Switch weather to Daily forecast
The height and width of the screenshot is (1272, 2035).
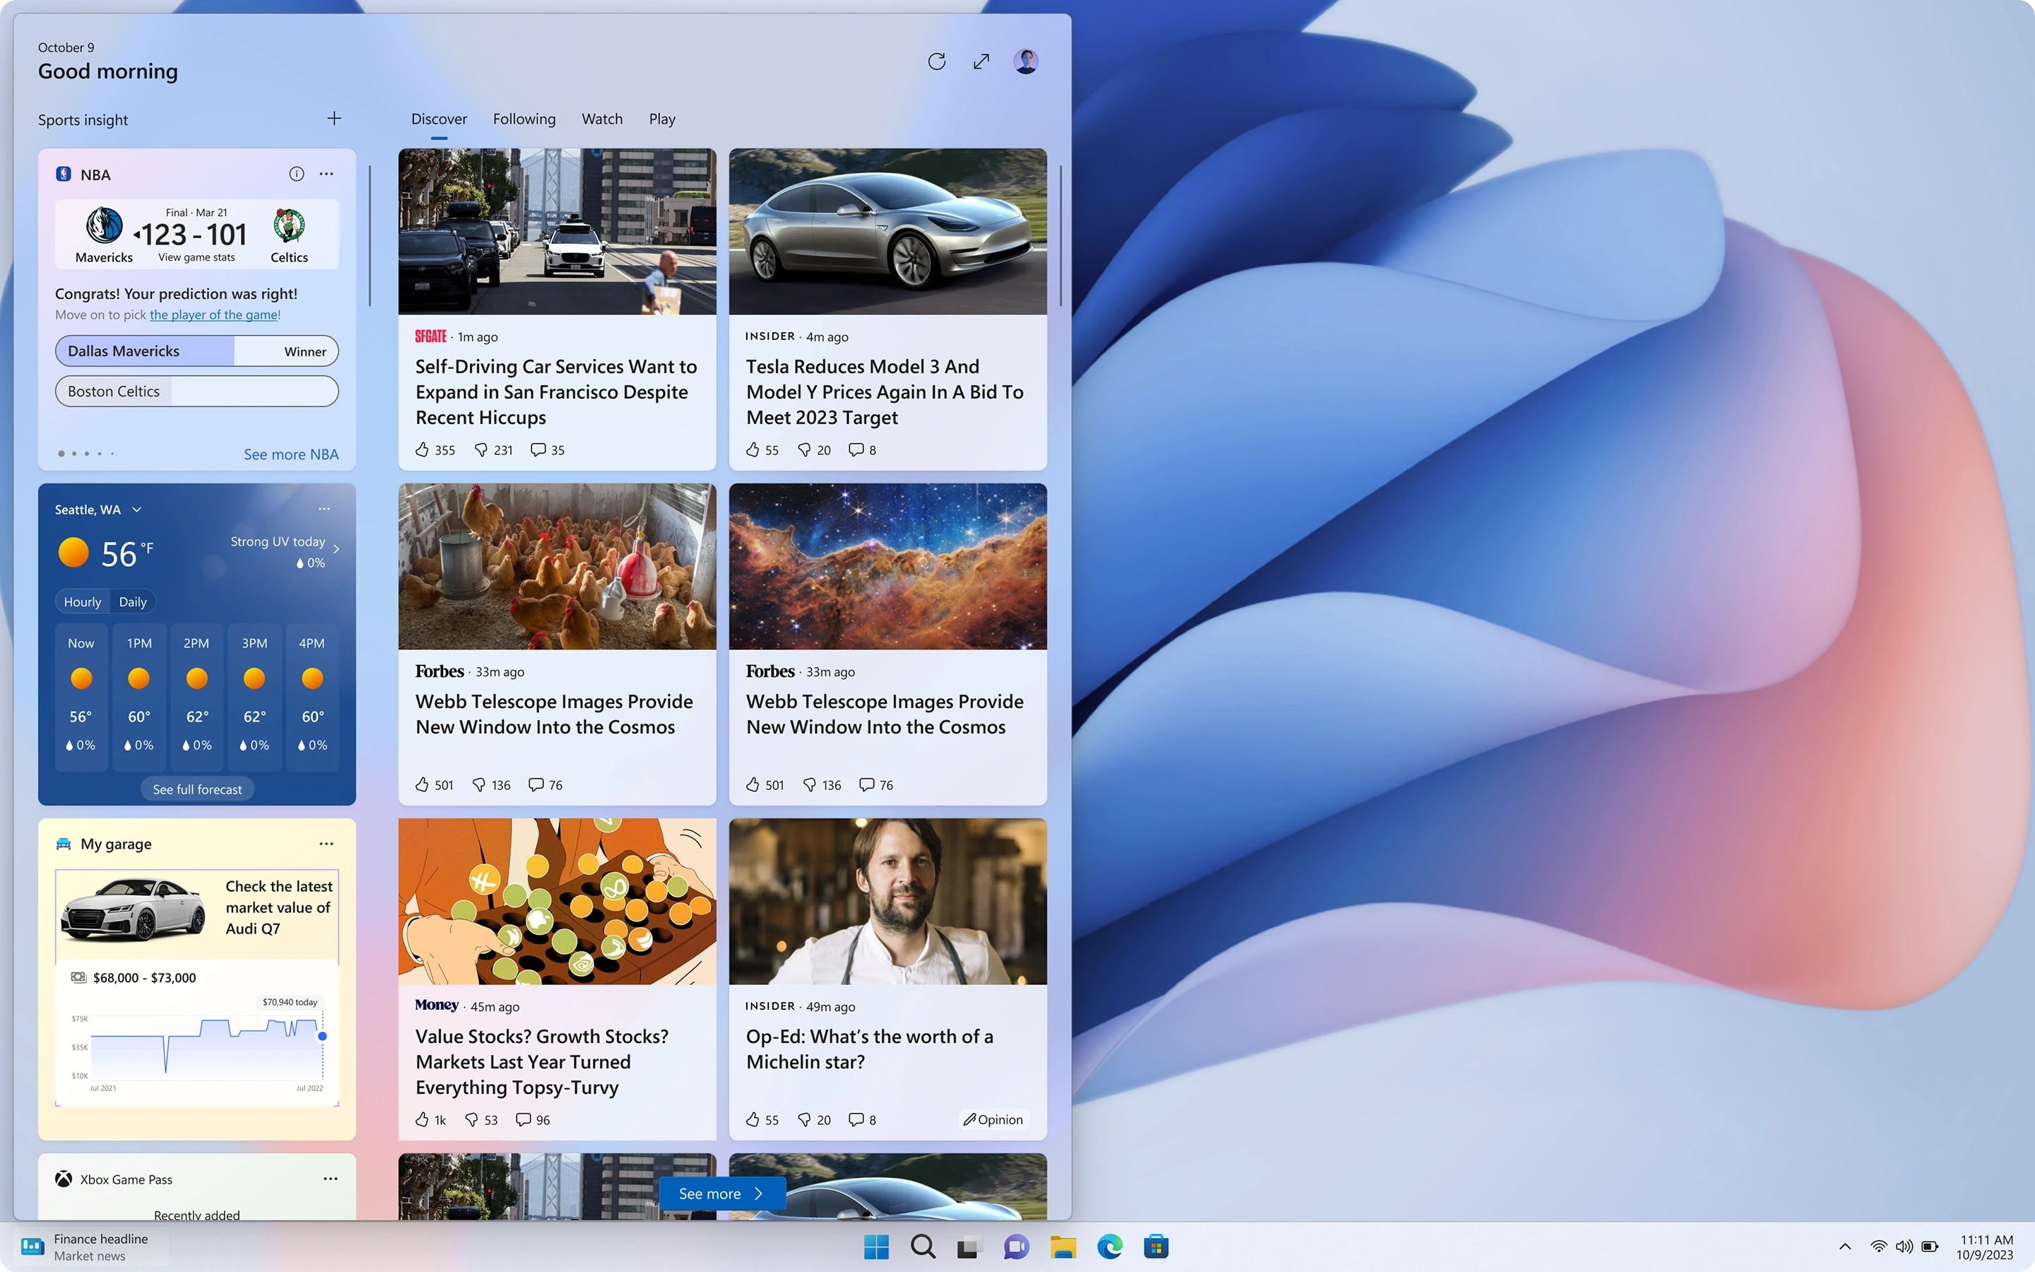133,601
